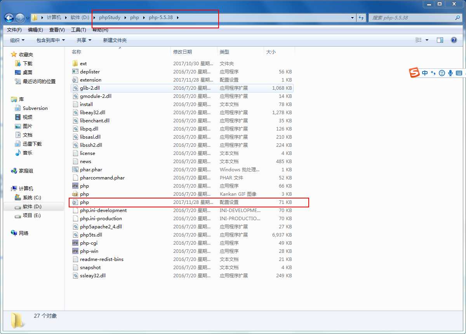Viewport: 466px width, 334px height.
Task: Select the php application icon (66 KB)
Action: [x=75, y=186]
